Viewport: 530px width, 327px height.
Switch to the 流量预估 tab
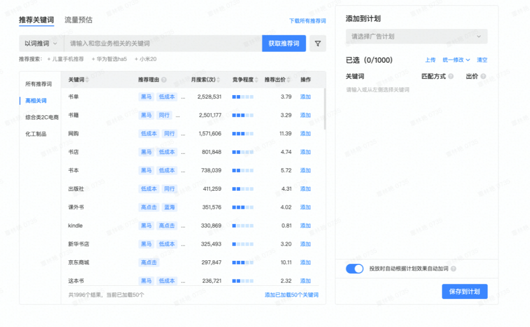(x=79, y=20)
